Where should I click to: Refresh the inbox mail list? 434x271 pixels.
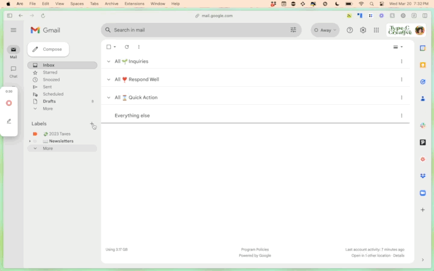point(127,47)
